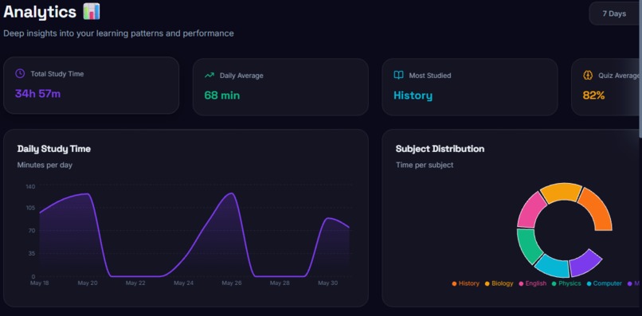Open the 7 Days range dropdown
Image resolution: width=642 pixels, height=316 pixels.
pos(615,14)
